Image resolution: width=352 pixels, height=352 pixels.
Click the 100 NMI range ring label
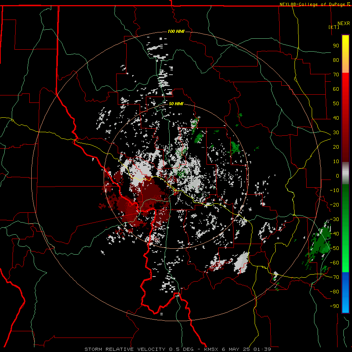[x=176, y=31]
